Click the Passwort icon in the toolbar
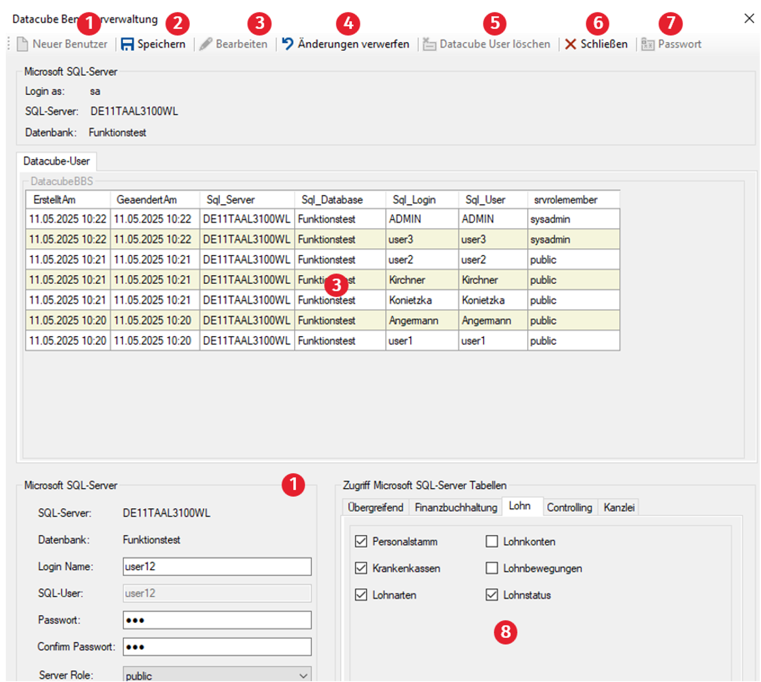Screen dimensions: 761x682 pos(648,44)
